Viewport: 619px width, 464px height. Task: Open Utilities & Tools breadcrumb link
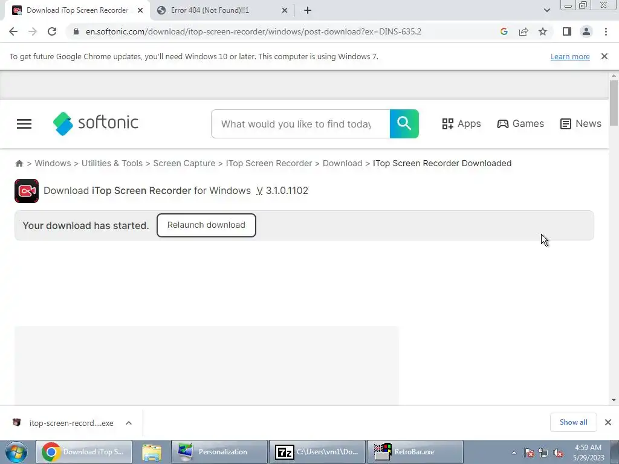[x=112, y=163]
